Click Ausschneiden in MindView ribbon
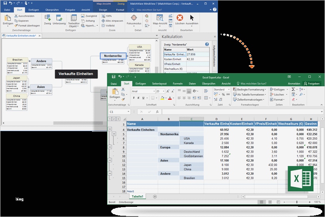The image size is (325, 217). click(x=25, y=16)
